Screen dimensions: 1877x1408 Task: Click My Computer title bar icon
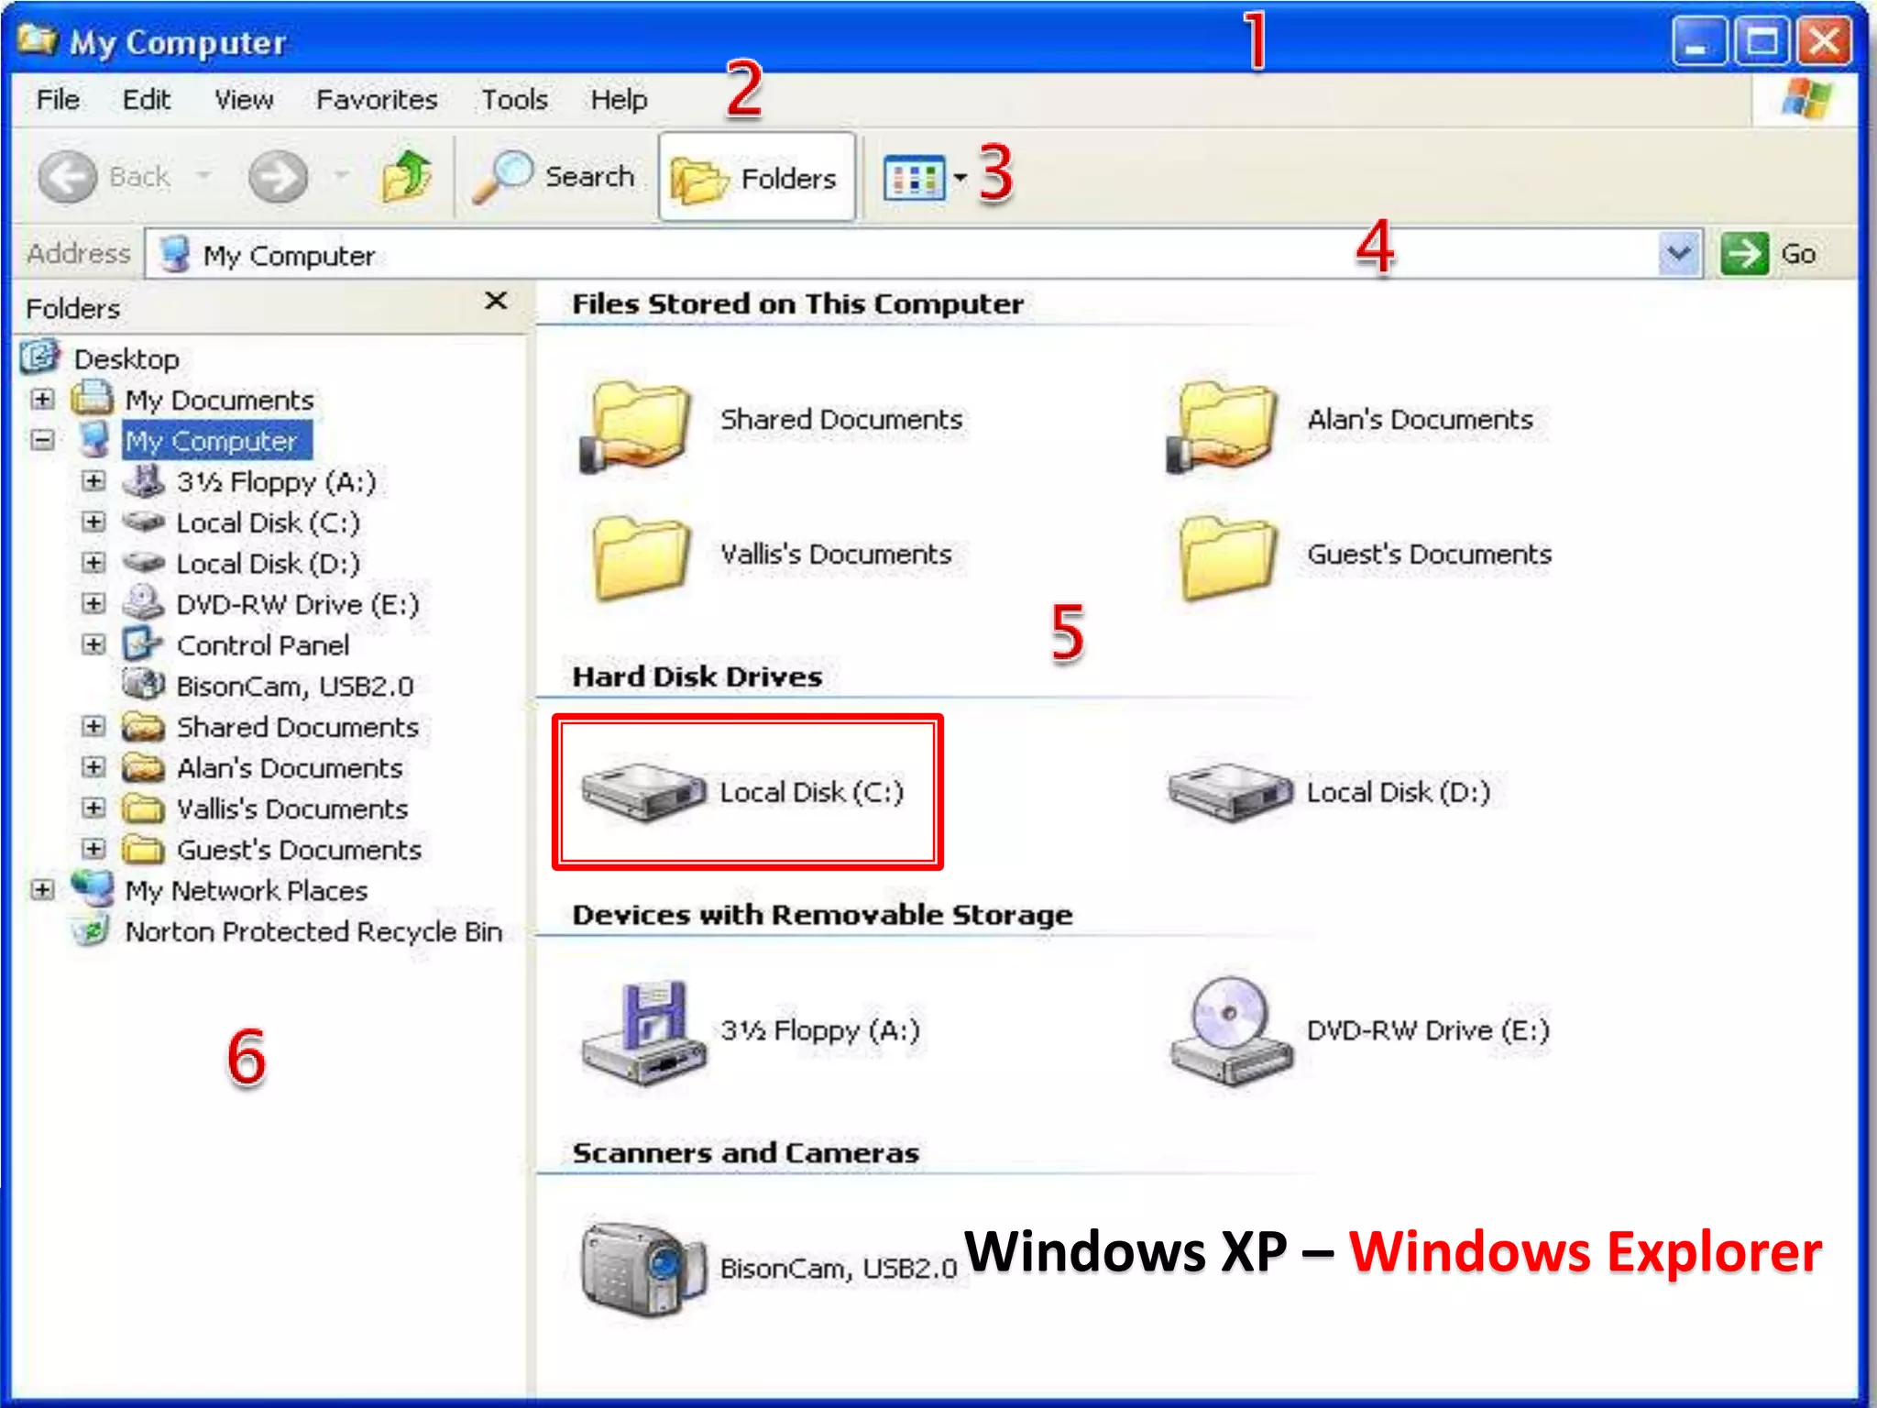click(x=38, y=40)
